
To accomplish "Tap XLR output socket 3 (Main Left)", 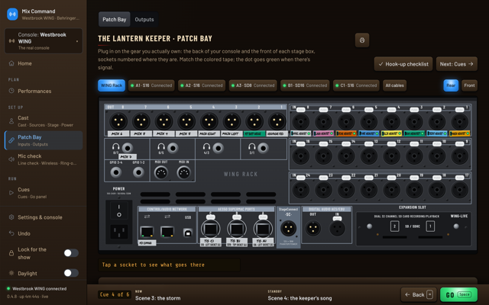I will pyautogui.click(x=232, y=121).
